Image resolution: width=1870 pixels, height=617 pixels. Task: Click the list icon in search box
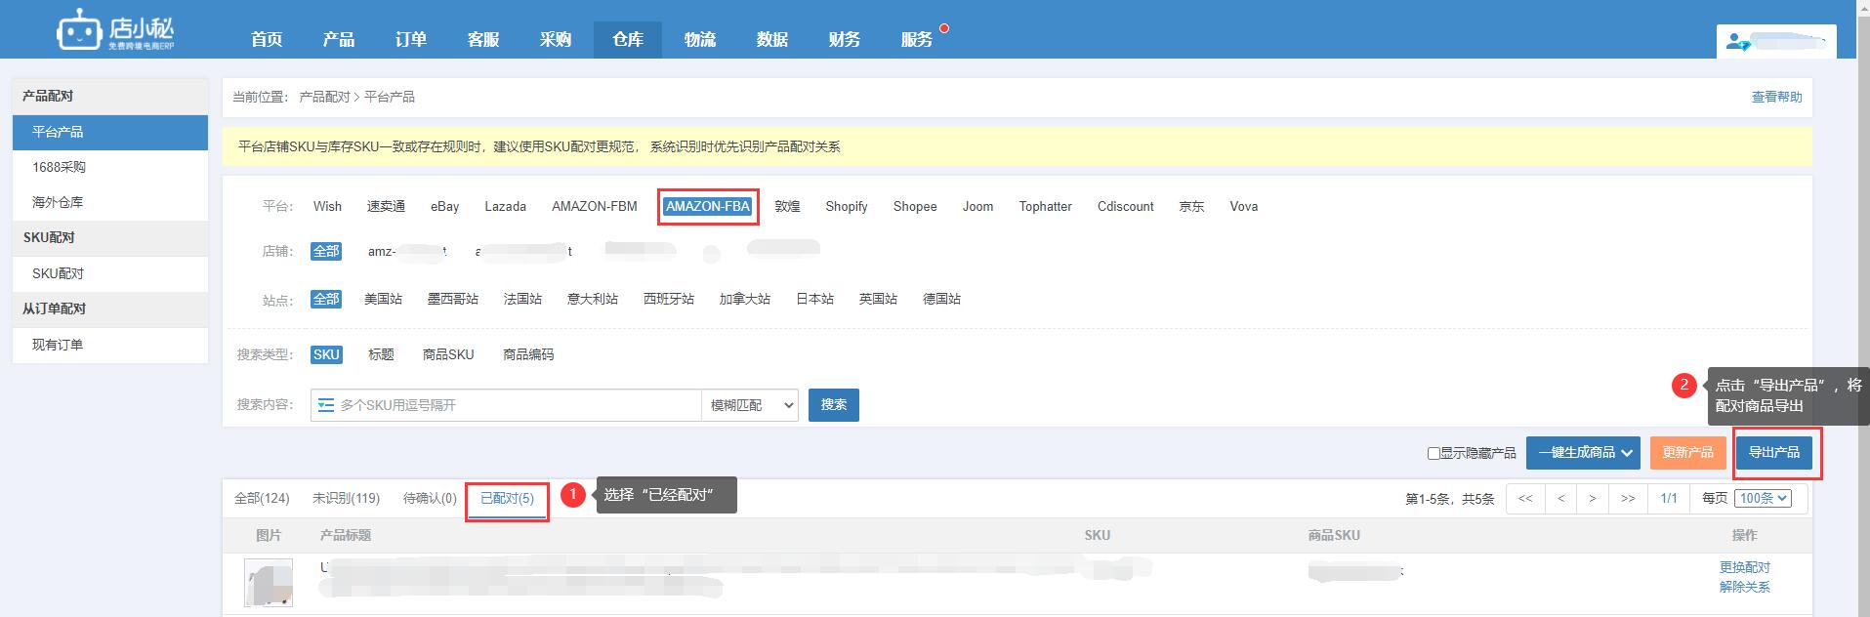click(326, 405)
